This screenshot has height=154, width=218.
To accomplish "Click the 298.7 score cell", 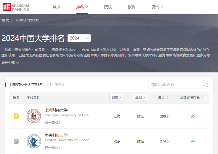I will pos(164,116).
